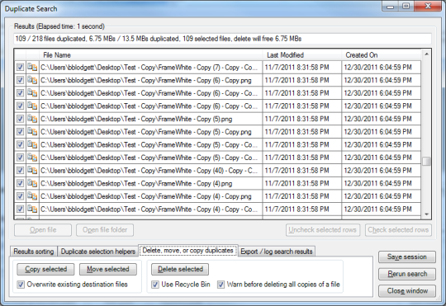Sort by the Last Modified column header
This screenshot has width=446, height=306.
tap(301, 55)
